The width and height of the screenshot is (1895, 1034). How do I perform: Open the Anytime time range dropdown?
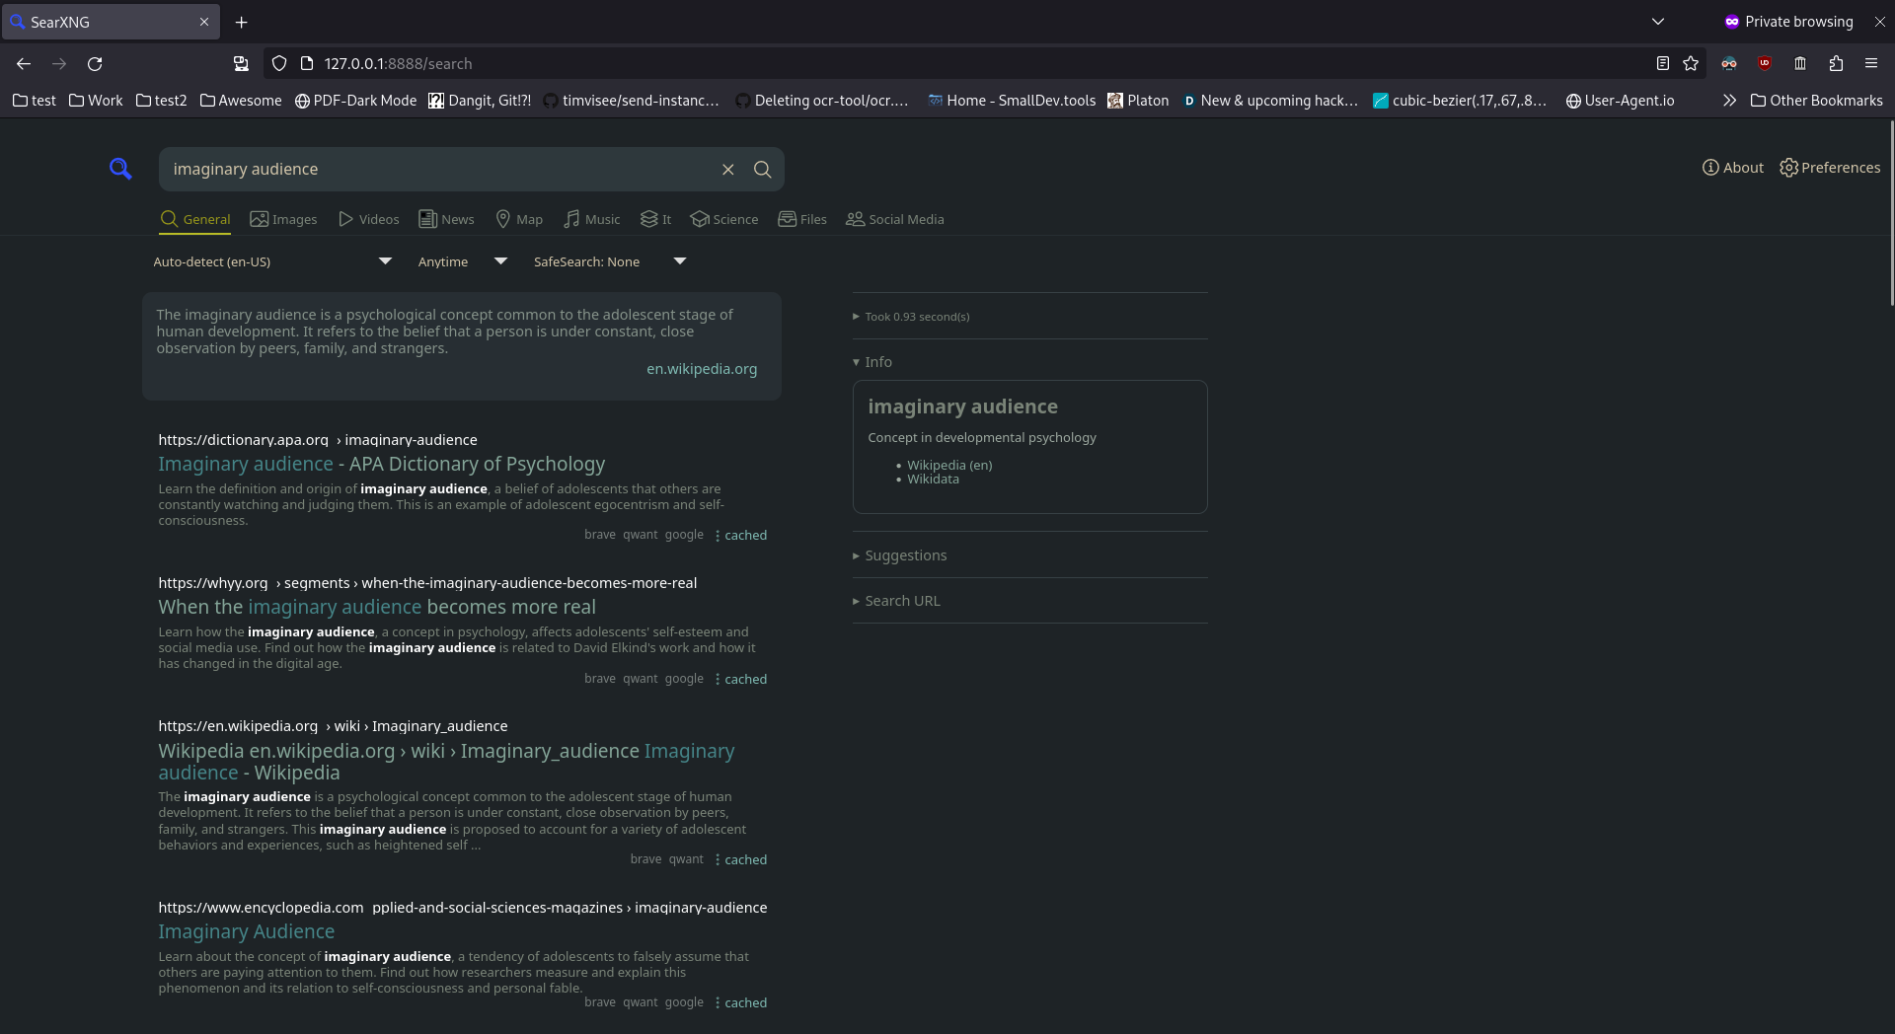pyautogui.click(x=462, y=261)
